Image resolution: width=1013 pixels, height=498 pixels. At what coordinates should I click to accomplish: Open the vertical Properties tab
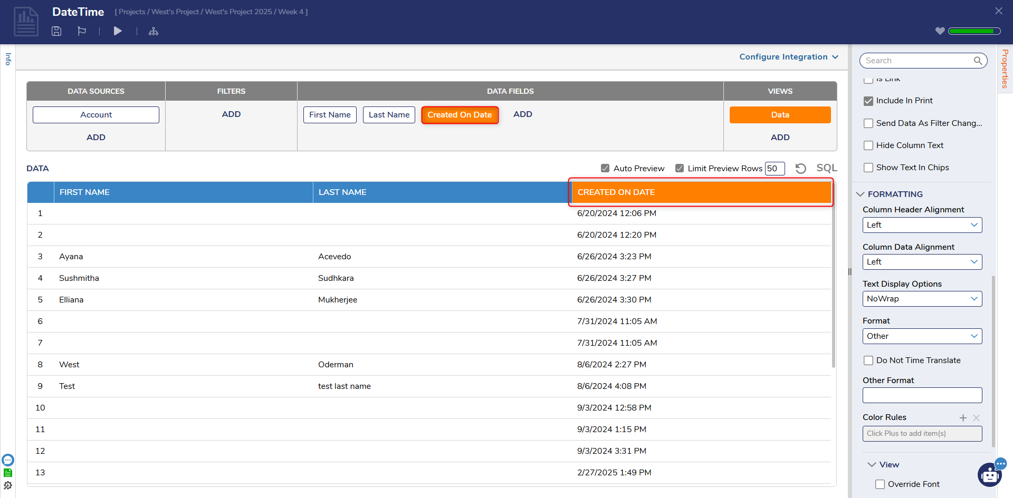(x=1005, y=69)
